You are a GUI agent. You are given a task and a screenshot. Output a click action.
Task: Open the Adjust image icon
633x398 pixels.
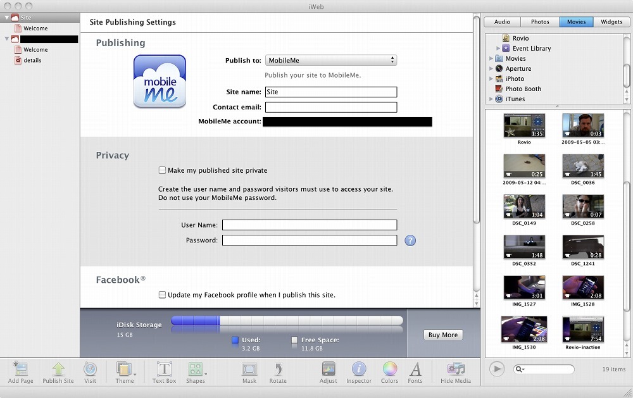tap(328, 368)
